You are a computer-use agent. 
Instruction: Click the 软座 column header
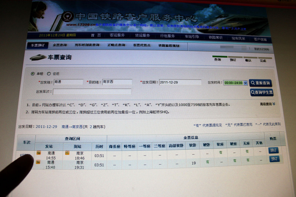coord(220,144)
